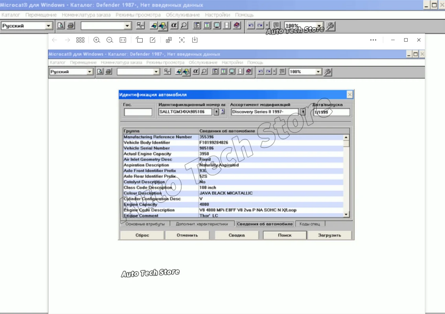This screenshot has width=445, height=314.
Task: Click stepper arrows beside the VIN field
Action: (x=216, y=112)
